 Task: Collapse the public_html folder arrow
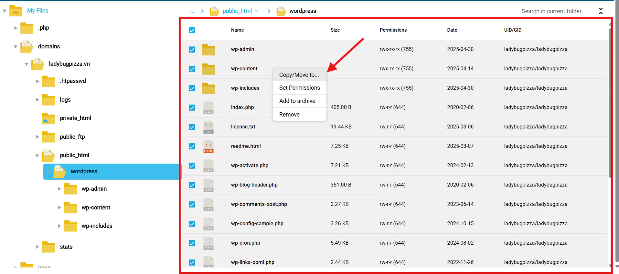pyautogui.click(x=37, y=156)
